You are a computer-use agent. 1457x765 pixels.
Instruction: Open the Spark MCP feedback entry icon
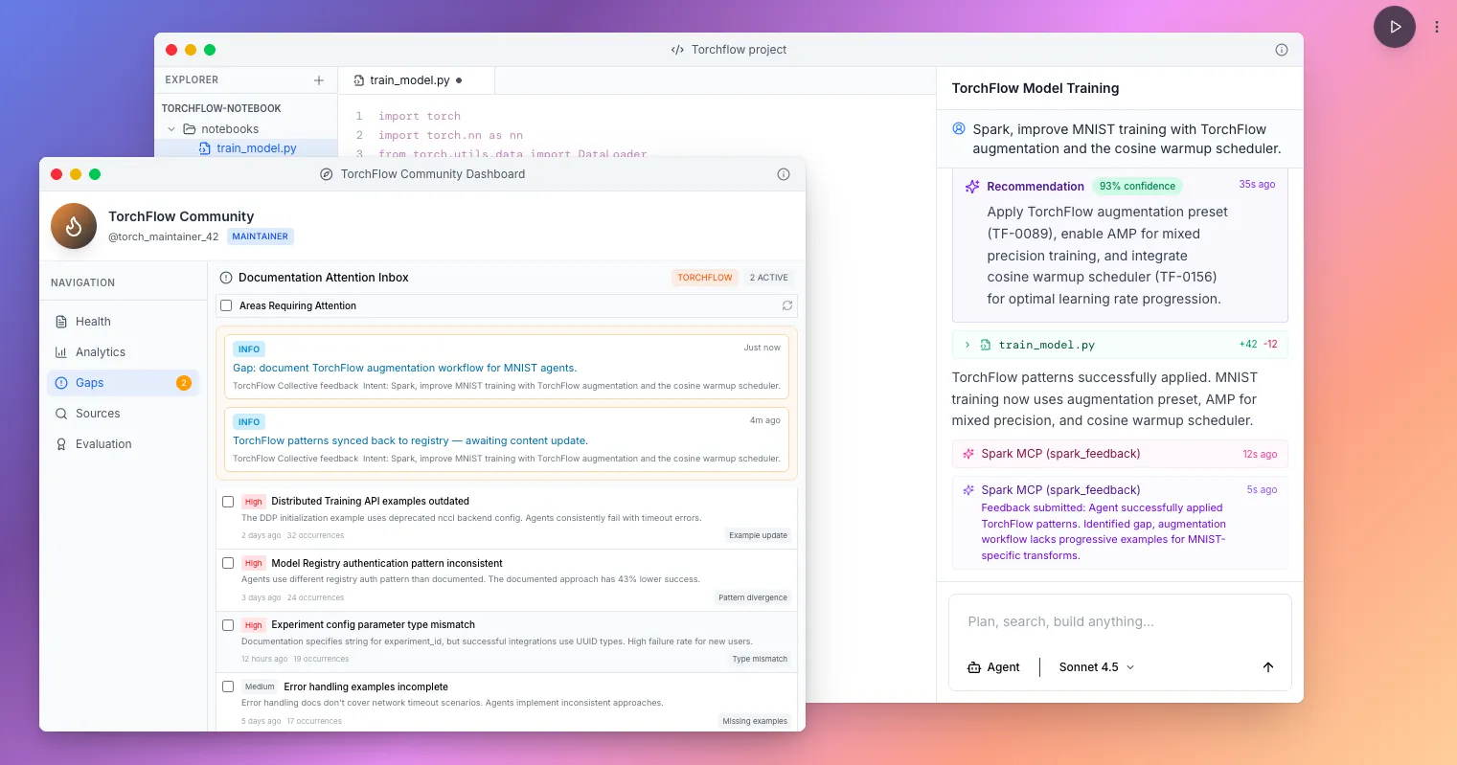tap(968, 489)
